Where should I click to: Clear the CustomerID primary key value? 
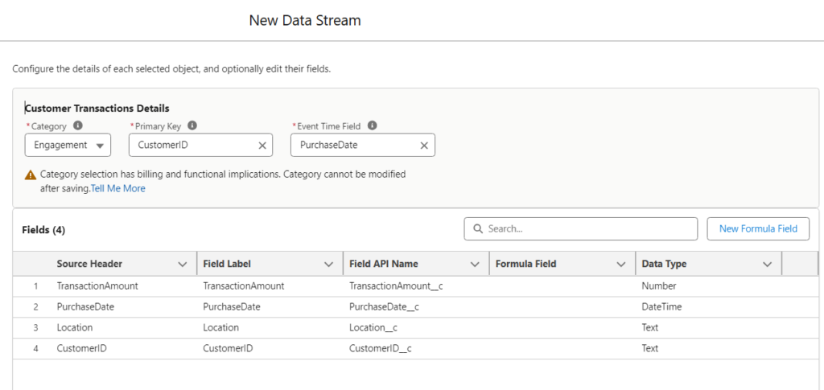click(262, 146)
